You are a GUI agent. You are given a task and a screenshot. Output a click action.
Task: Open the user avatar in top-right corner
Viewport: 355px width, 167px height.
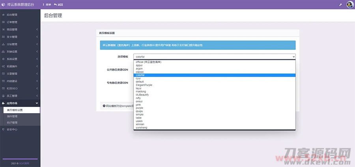[x=349, y=5]
